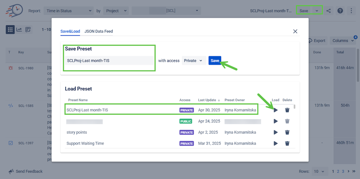Close the Save&Load dialog
360x179 pixels.
pos(295,31)
